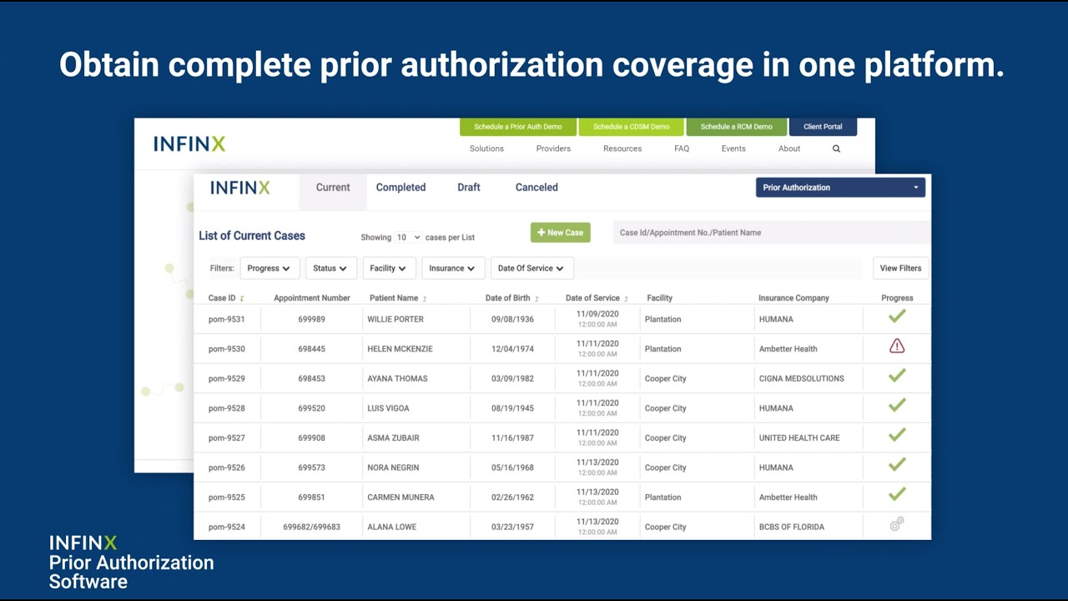The image size is (1068, 601).
Task: Open the Date Of Service filter dropdown
Action: 531,268
